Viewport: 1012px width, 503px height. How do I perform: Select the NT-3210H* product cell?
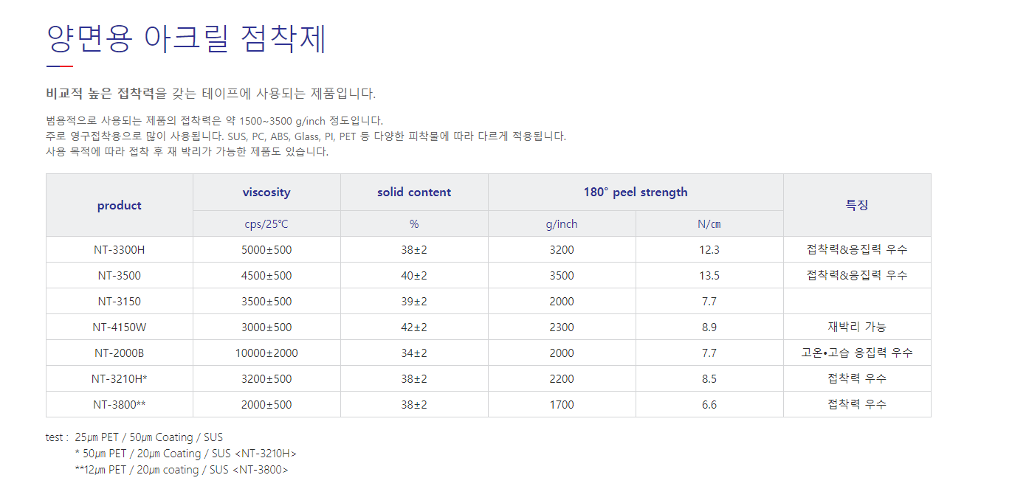click(120, 378)
